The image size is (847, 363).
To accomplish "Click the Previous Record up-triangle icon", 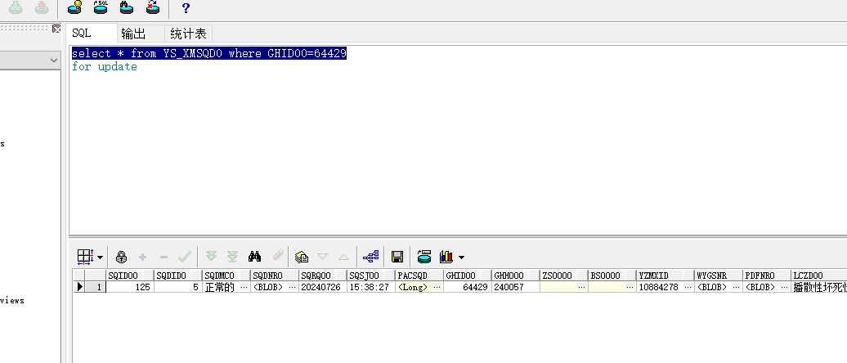I will click(343, 257).
